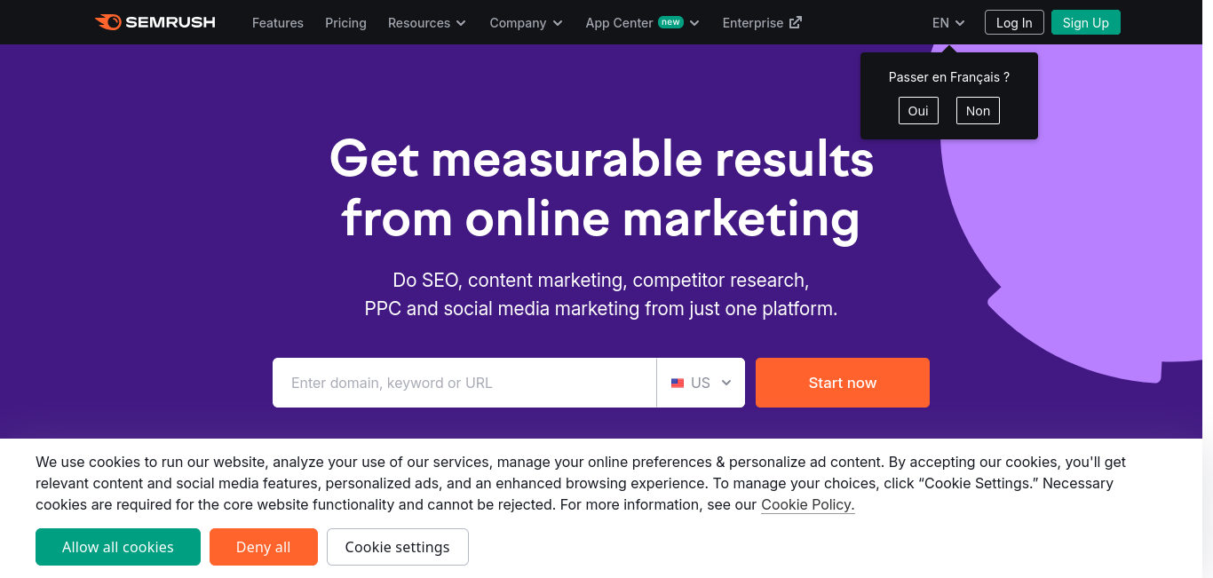Image resolution: width=1213 pixels, height=578 pixels.
Task: Expand the Company dropdown chevron
Action: [558, 23]
